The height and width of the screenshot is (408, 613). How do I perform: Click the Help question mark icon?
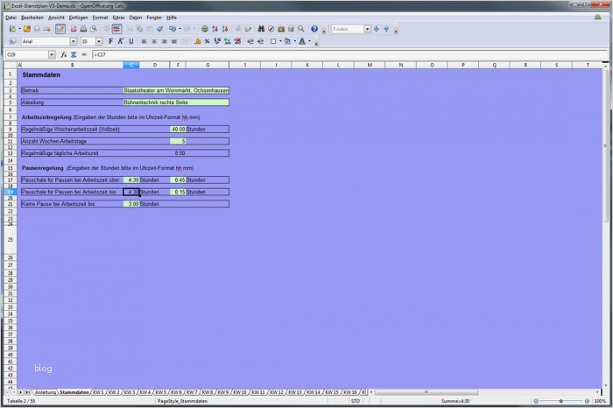click(x=313, y=29)
